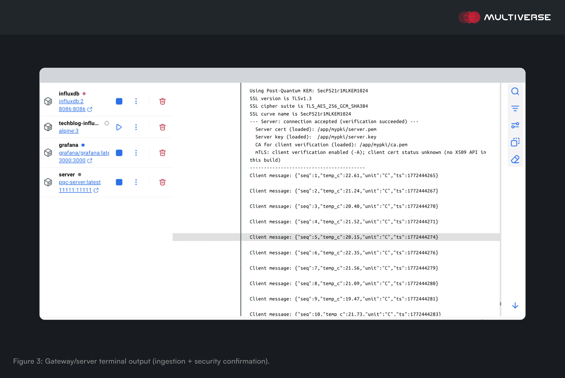Screen dimensions: 565x378
Task: Stop the influxdb container
Action: tap(119, 101)
